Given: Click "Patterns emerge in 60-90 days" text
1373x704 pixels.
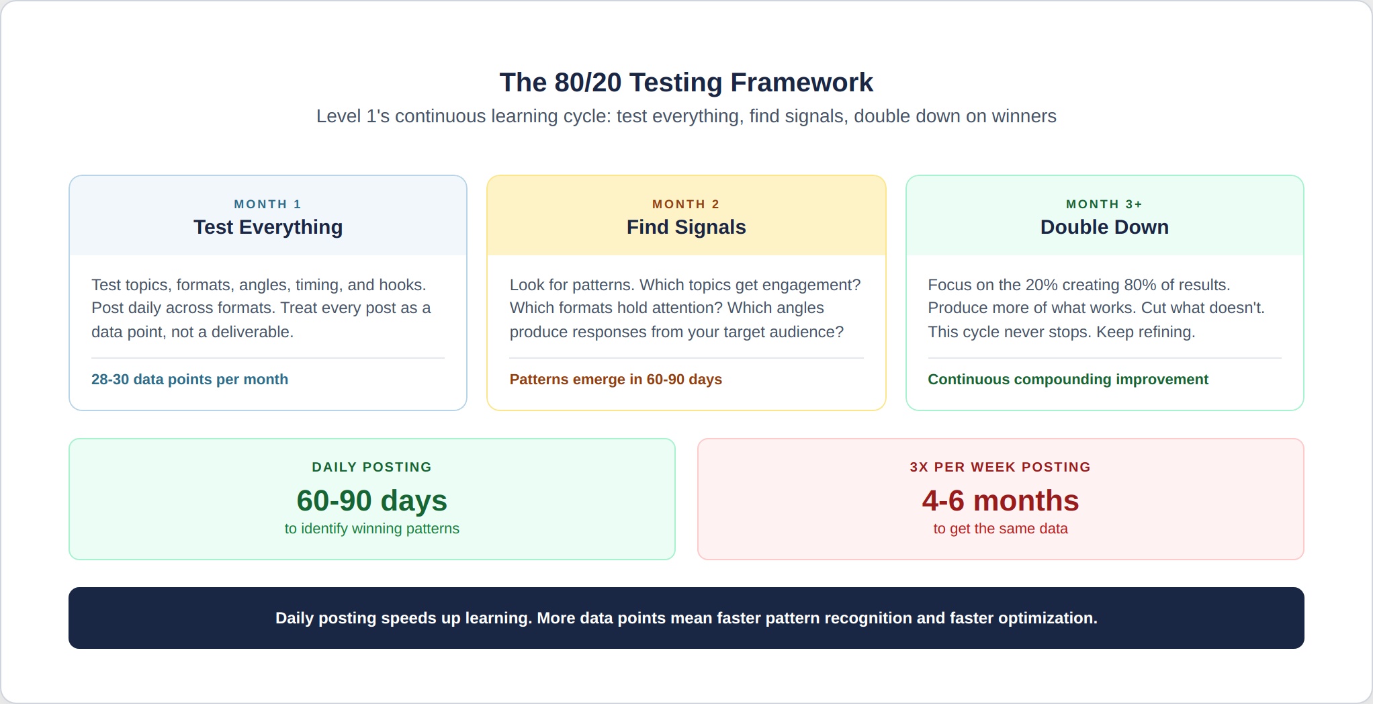Looking at the screenshot, I should (615, 380).
